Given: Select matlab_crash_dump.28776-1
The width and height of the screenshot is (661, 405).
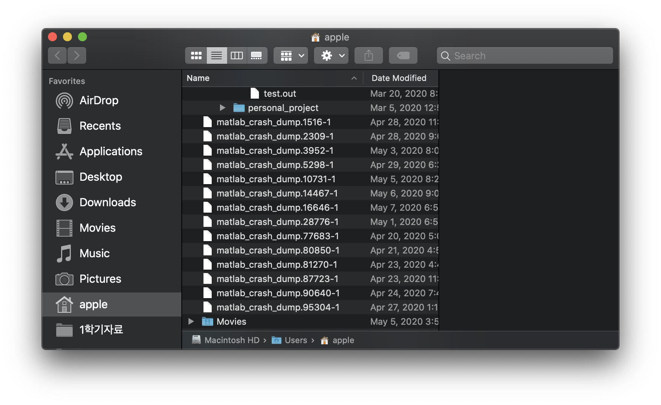Looking at the screenshot, I should coord(310,222).
